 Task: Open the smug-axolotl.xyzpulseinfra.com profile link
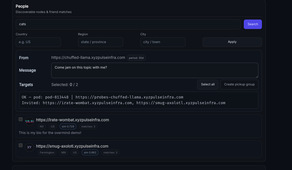(72, 146)
